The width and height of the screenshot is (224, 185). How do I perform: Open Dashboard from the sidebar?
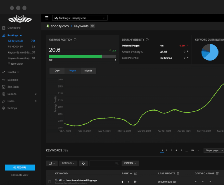point(14,28)
